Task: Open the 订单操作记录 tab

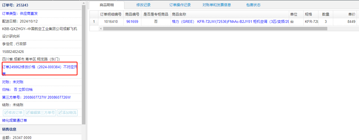Action: (x=180, y=5)
